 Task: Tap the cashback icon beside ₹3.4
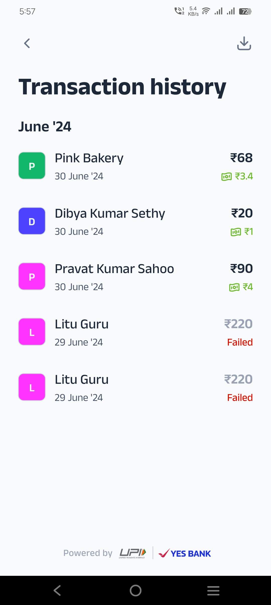[x=226, y=177]
